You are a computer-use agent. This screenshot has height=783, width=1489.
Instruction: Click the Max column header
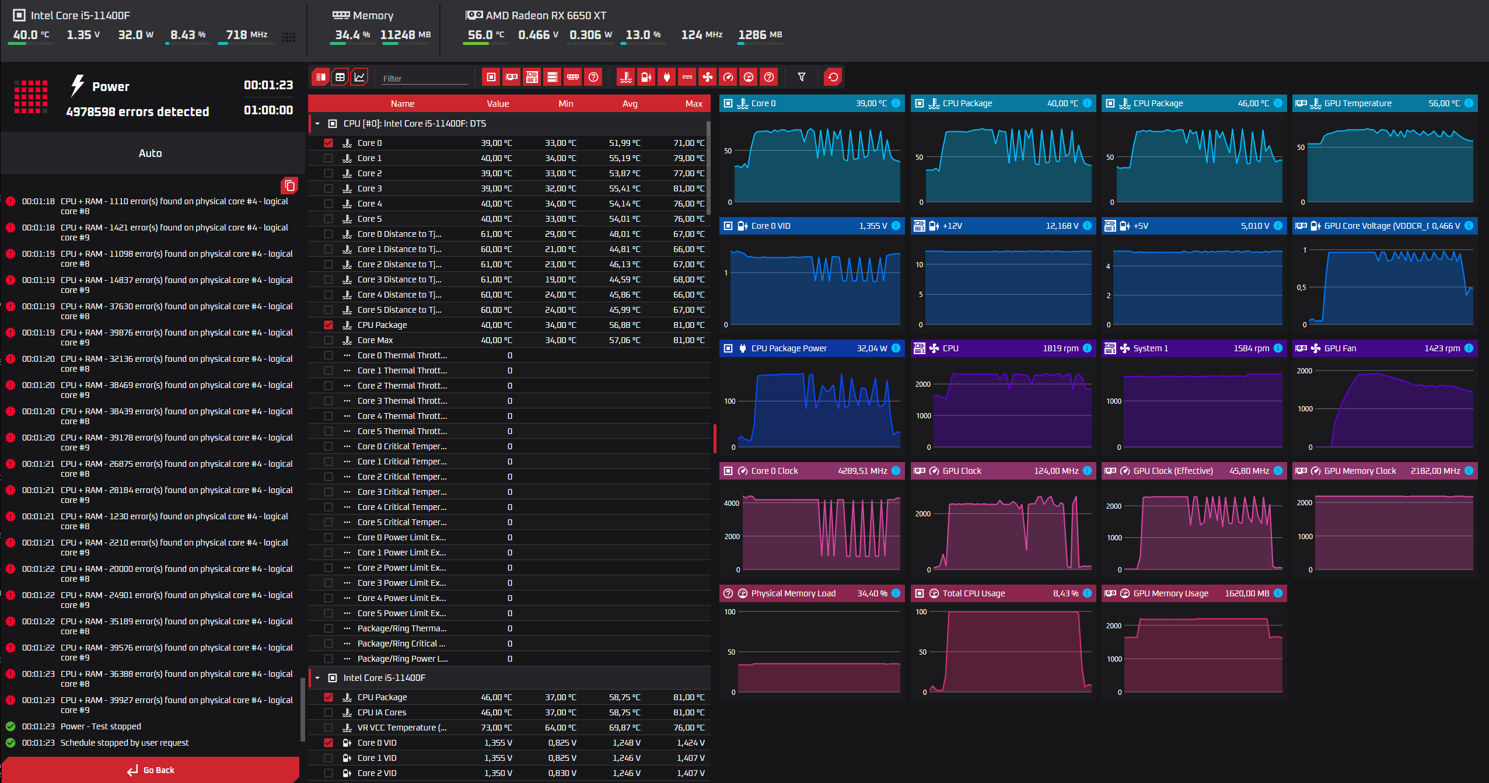694,103
